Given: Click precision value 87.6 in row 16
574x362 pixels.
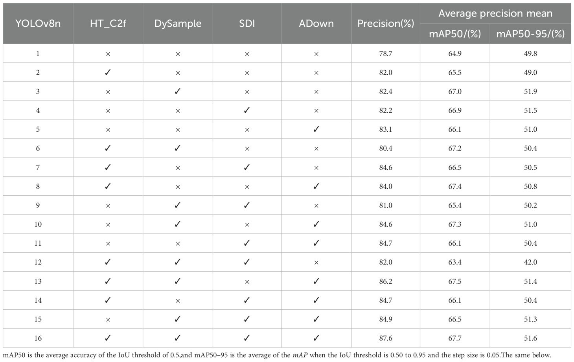Looking at the screenshot, I should tap(385, 338).
